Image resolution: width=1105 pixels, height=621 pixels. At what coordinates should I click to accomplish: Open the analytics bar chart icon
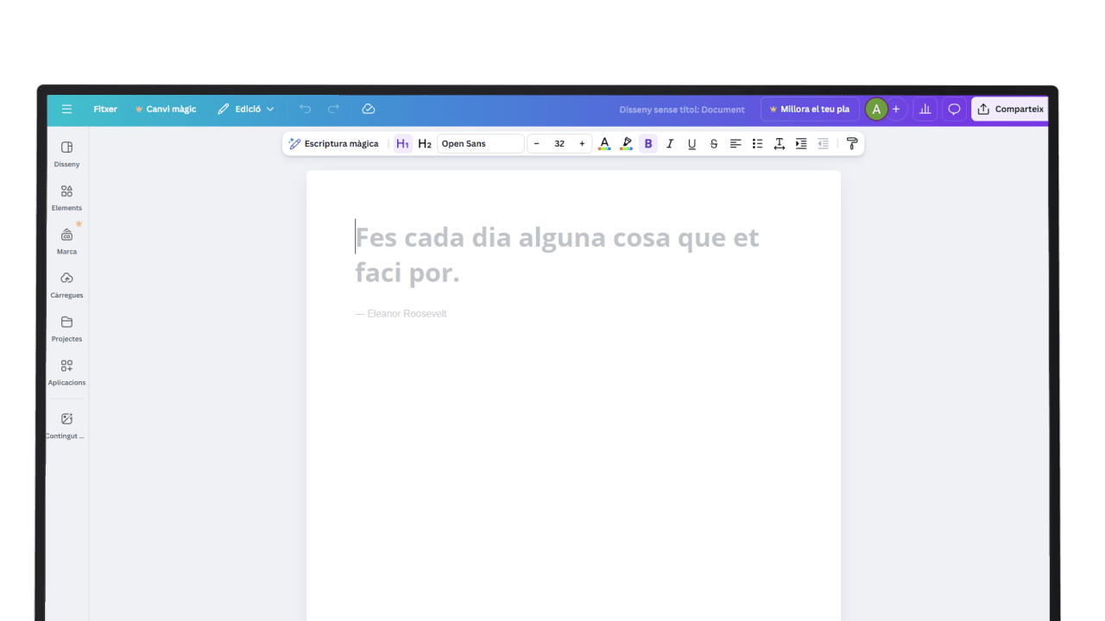[x=925, y=110]
